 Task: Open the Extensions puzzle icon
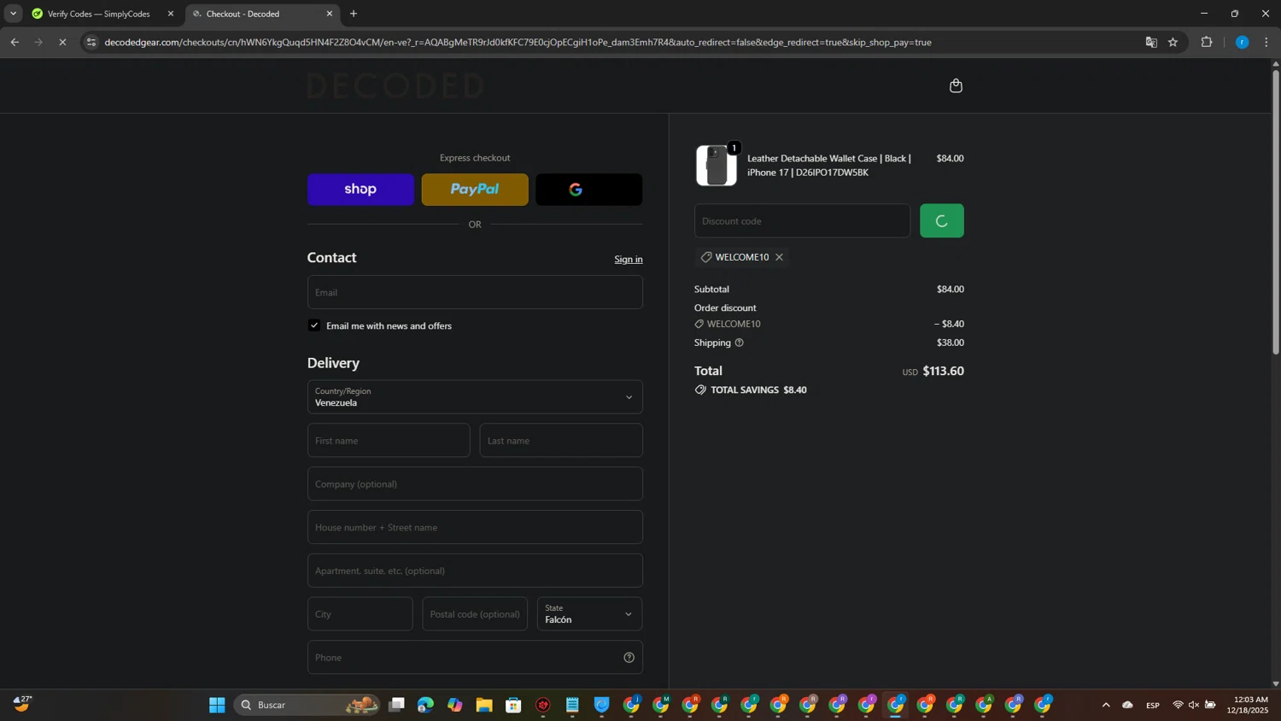pyautogui.click(x=1207, y=42)
